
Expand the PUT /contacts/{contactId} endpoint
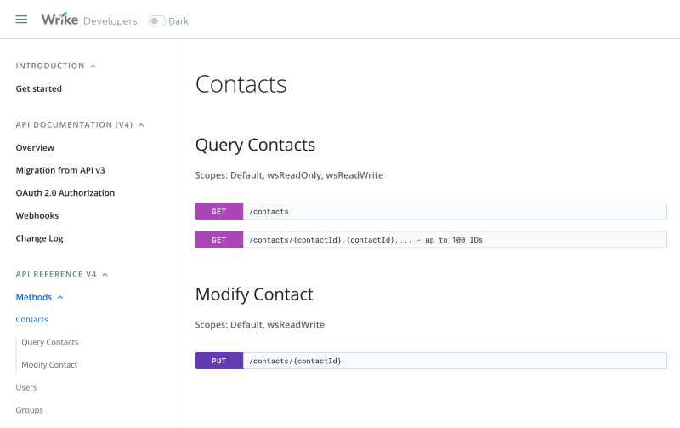[430, 361]
